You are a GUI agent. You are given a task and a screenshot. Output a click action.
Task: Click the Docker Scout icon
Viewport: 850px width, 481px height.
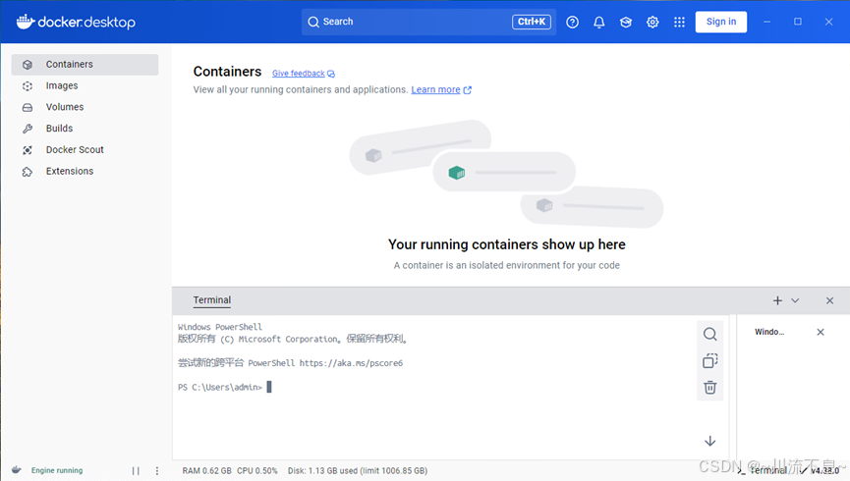point(28,150)
